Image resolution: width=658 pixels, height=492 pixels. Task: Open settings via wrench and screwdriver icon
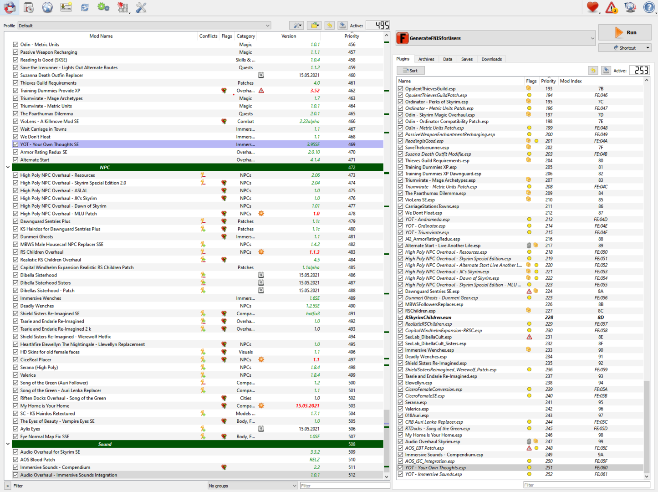141,7
